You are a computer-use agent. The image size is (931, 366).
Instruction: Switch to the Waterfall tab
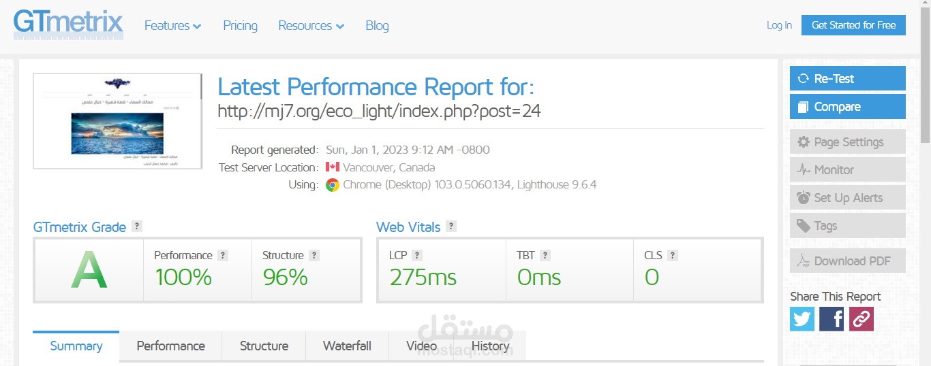coord(347,346)
